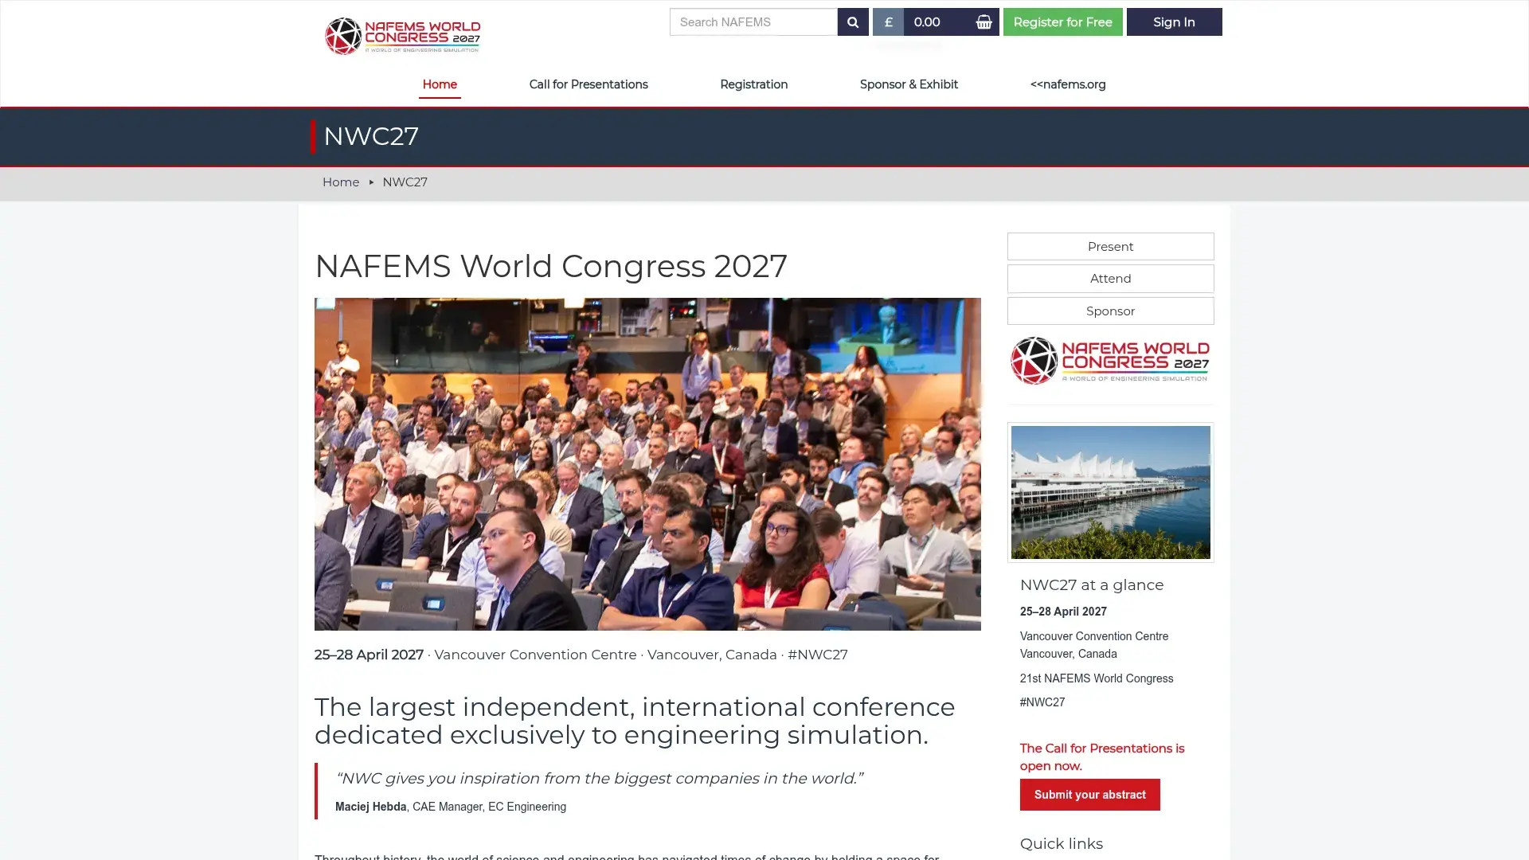Open the Registration menu item
The image size is (1529, 860).
click(x=753, y=84)
